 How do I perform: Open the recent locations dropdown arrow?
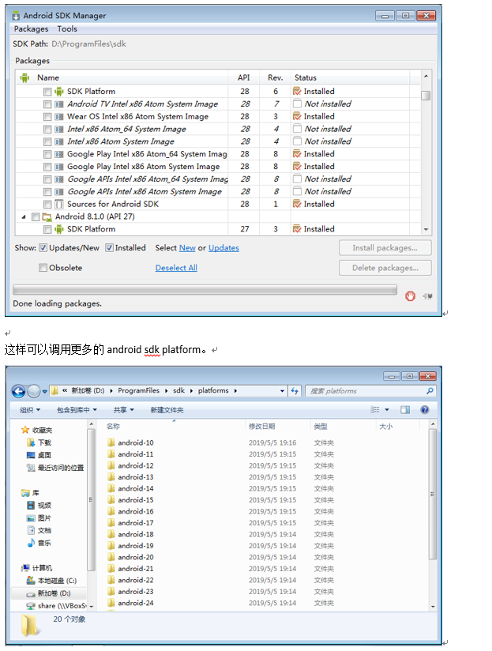point(44,391)
